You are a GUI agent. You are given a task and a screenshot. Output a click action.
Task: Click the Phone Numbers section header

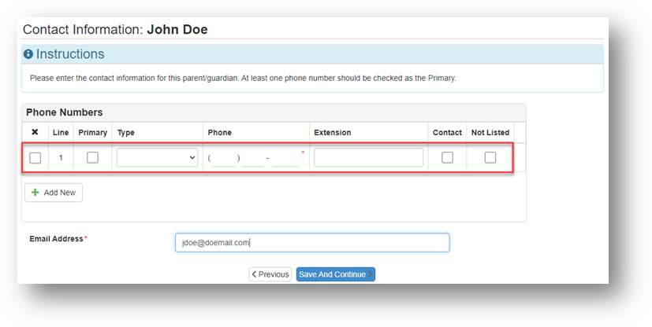65,112
